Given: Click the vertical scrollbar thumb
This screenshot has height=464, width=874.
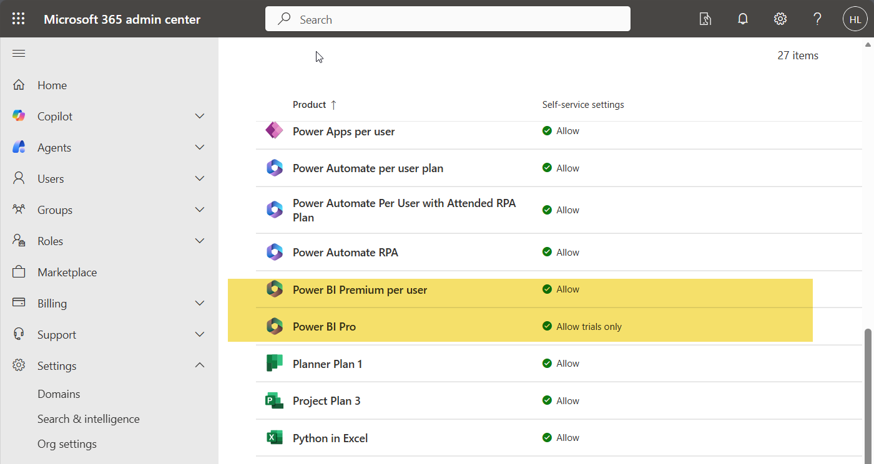Looking at the screenshot, I should coord(868,393).
